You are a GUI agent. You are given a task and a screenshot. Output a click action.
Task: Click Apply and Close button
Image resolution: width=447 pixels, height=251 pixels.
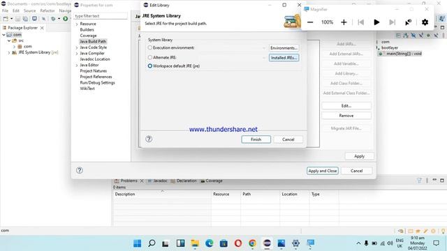(x=323, y=171)
